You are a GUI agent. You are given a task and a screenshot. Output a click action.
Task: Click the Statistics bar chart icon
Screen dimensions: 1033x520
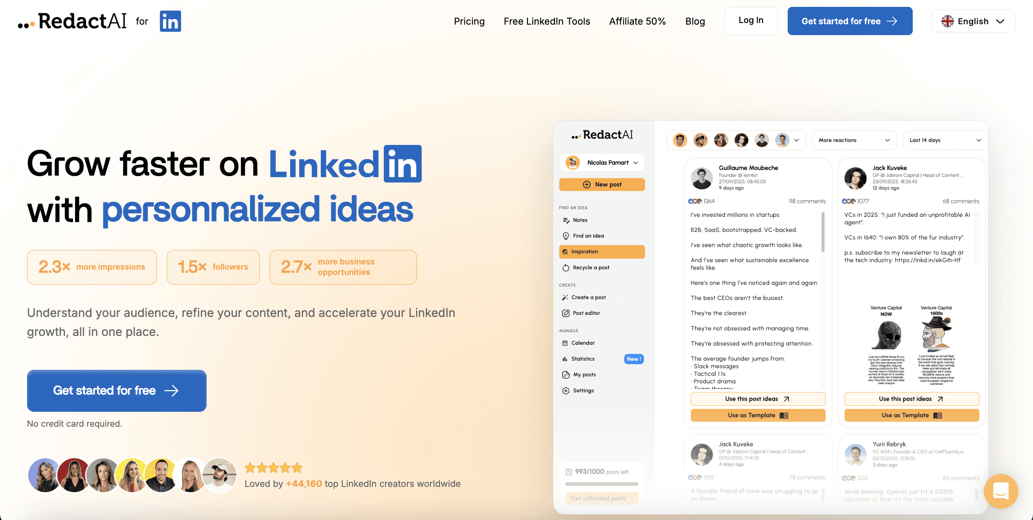tap(565, 359)
